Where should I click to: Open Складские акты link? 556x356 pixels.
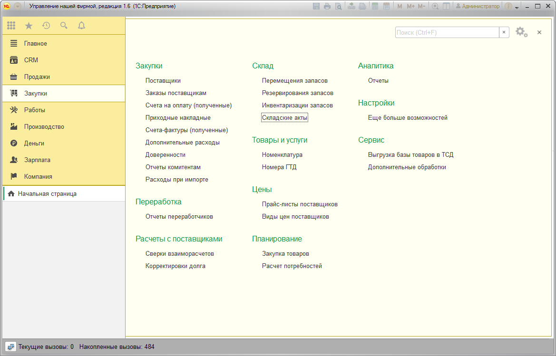point(284,117)
